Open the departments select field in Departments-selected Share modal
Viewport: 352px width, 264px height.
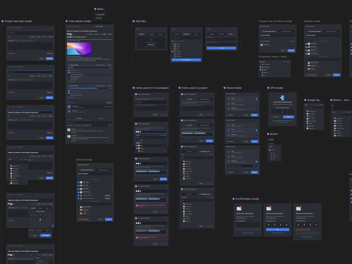[242, 166]
